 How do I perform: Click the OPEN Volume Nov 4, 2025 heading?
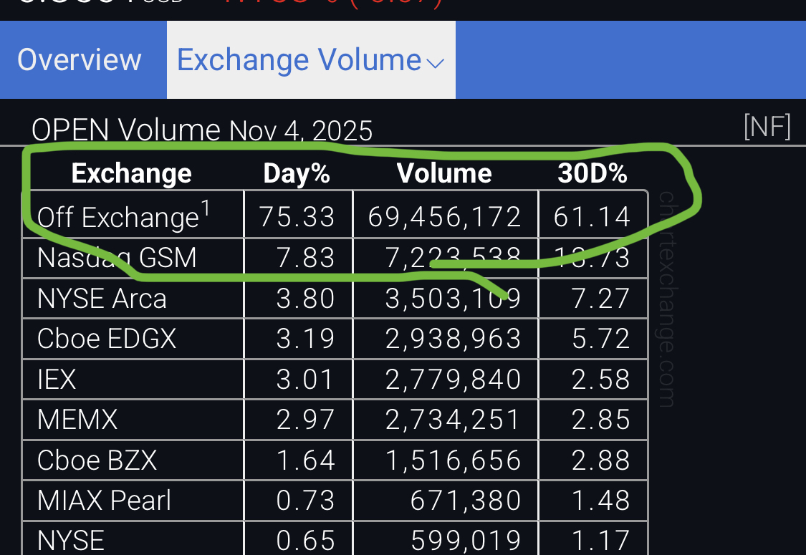202,130
